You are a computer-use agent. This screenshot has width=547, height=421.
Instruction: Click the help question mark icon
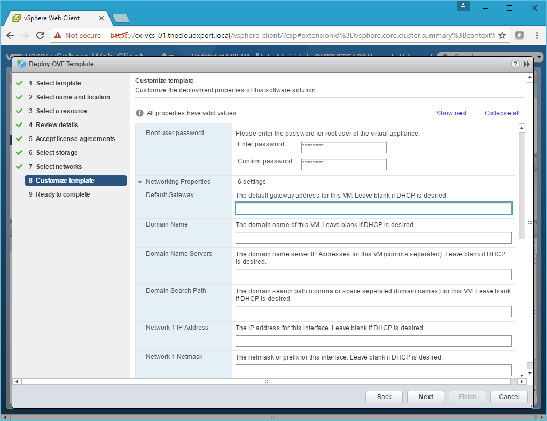515,64
